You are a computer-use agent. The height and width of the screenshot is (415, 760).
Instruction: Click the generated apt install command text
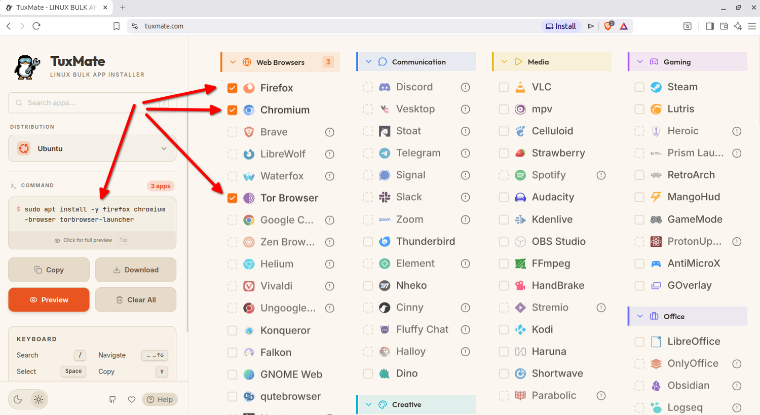[95, 214]
